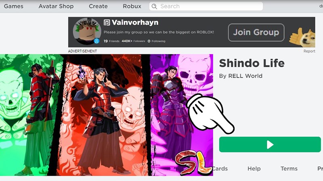This screenshot has width=323, height=181.
Task: Select the Shindo Life game thumbnail
Action: pos(107,115)
